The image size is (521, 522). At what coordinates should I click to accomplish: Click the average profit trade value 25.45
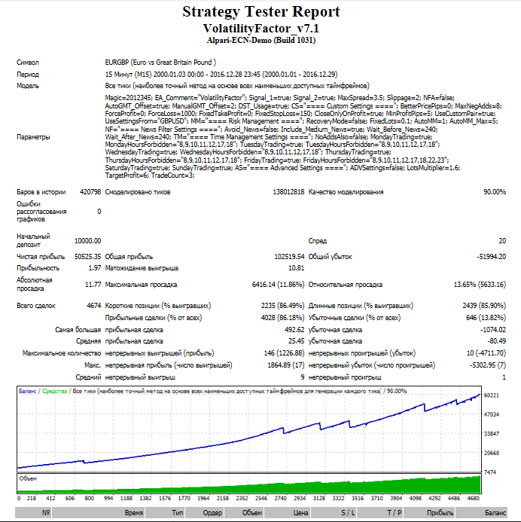(x=297, y=341)
